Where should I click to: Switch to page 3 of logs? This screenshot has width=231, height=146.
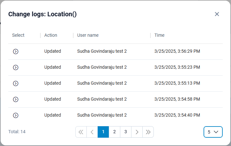coord(126,132)
